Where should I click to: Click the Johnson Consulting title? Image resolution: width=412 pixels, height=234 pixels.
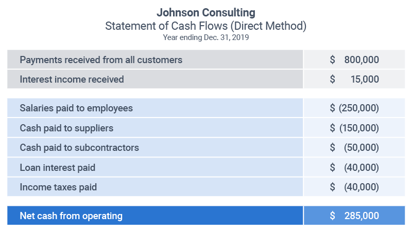click(206, 12)
